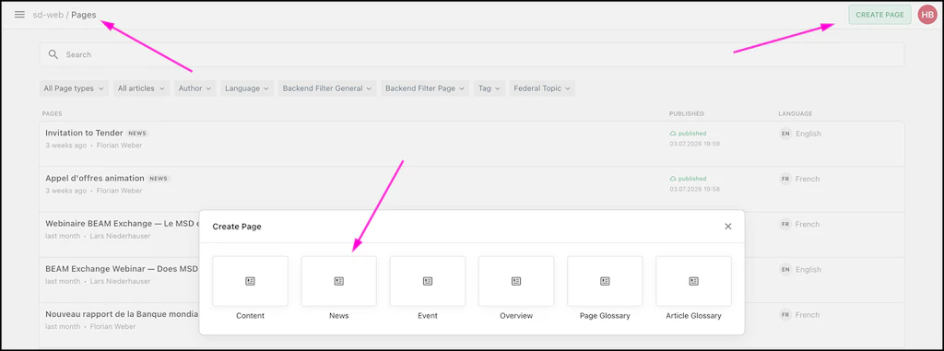The width and height of the screenshot is (944, 351).
Task: Click into the Search field
Action: [x=472, y=54]
